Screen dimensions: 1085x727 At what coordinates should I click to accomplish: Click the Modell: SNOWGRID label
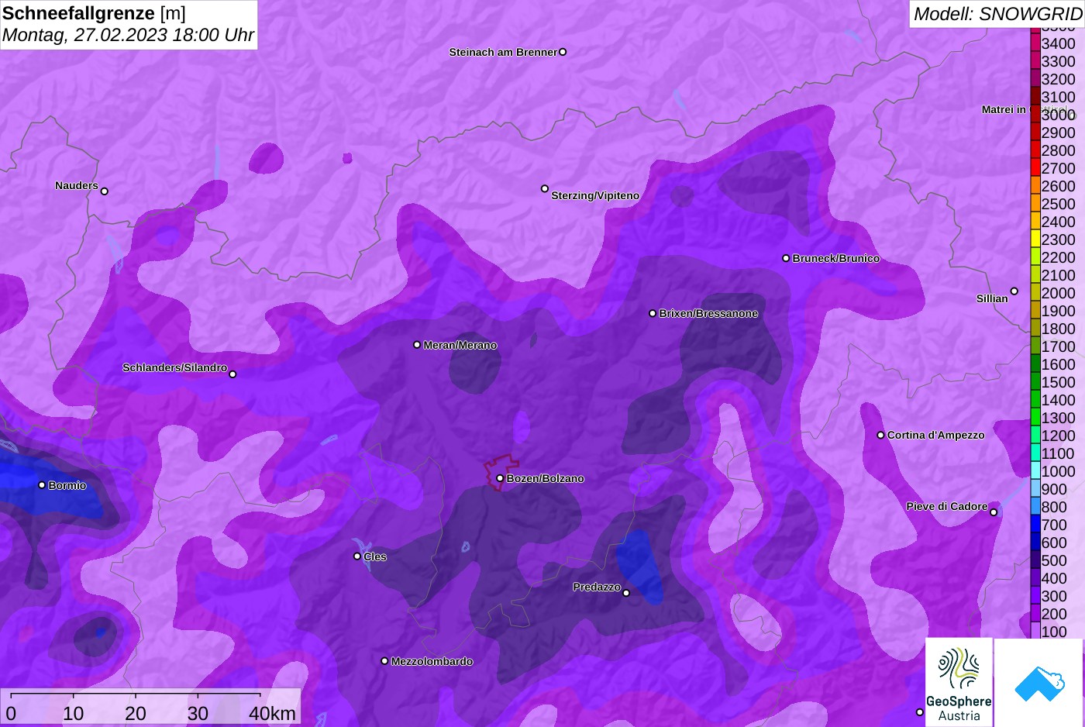[x=997, y=14]
